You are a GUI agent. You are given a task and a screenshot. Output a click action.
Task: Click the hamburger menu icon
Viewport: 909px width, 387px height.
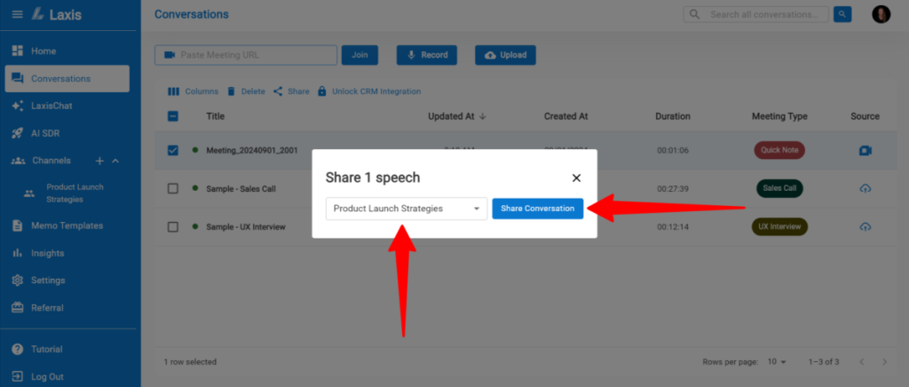(x=17, y=14)
